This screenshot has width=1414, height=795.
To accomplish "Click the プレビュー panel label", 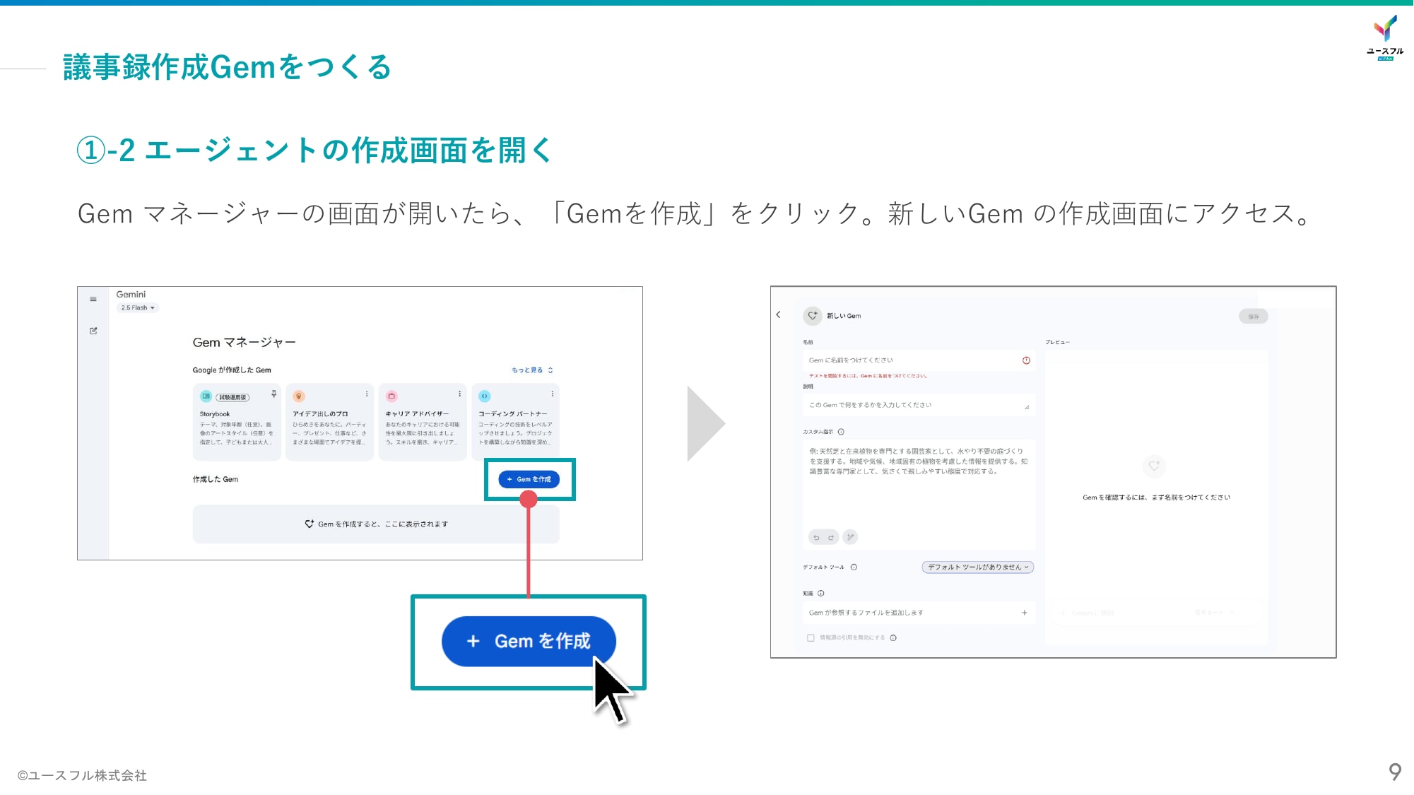I will tap(1057, 343).
